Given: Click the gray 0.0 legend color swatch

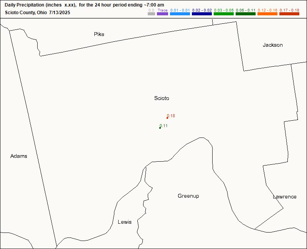Looking at the screenshot, I should coord(151,14).
